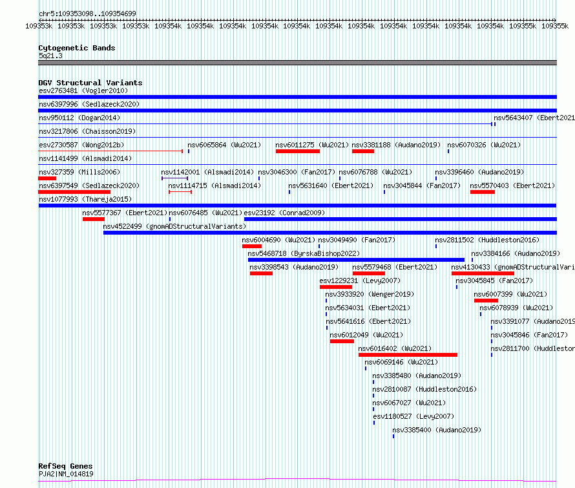The height and width of the screenshot is (488, 575).
Task: Click the esv2763481 (Vogler2010) variant label
Action: coord(83,90)
